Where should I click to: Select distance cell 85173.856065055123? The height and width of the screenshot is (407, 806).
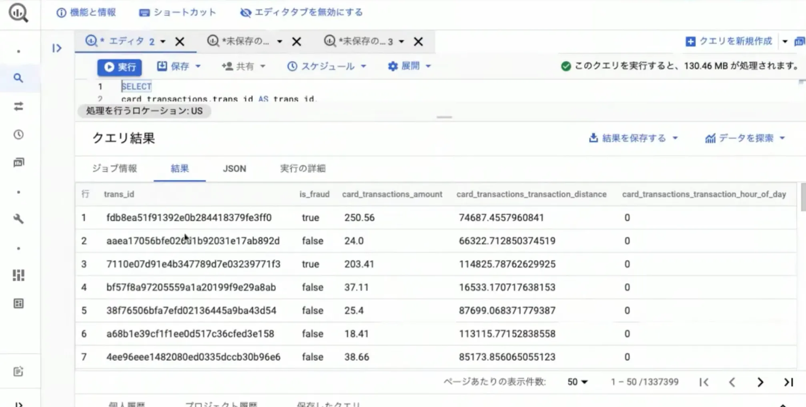coord(507,357)
